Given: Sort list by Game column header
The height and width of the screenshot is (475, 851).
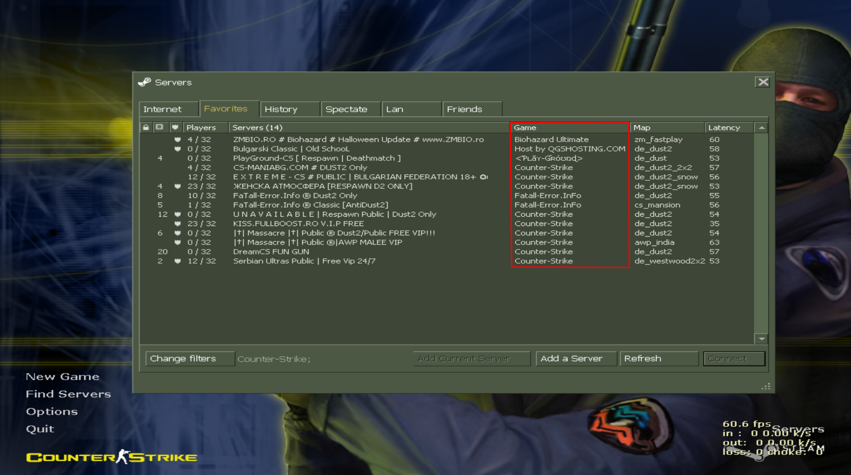Looking at the screenshot, I should pyautogui.click(x=570, y=128).
